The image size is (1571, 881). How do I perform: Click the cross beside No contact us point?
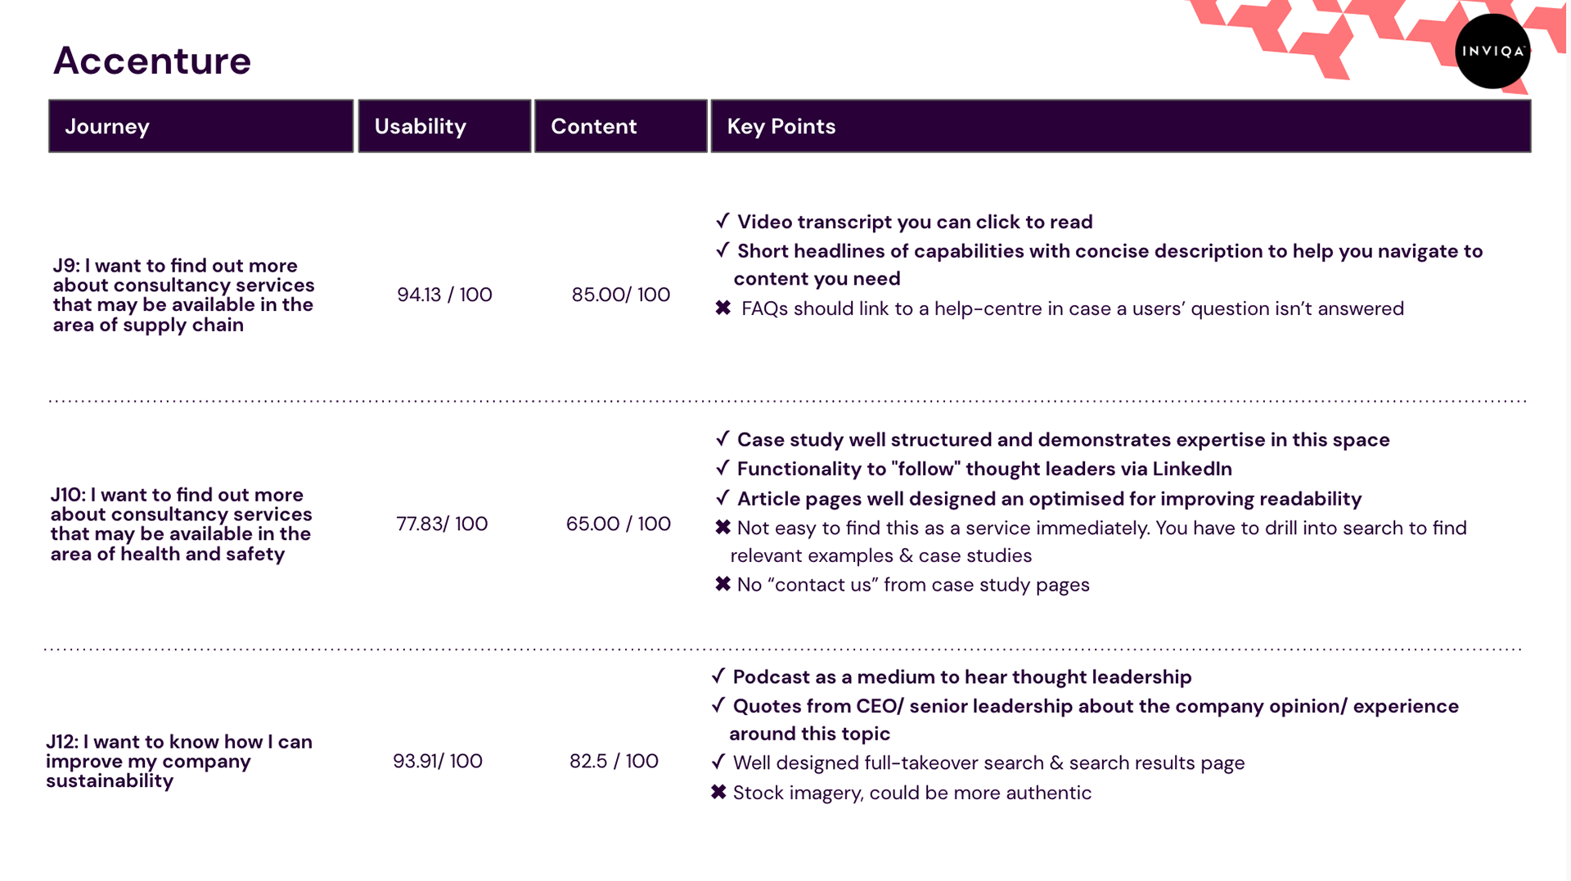722,584
